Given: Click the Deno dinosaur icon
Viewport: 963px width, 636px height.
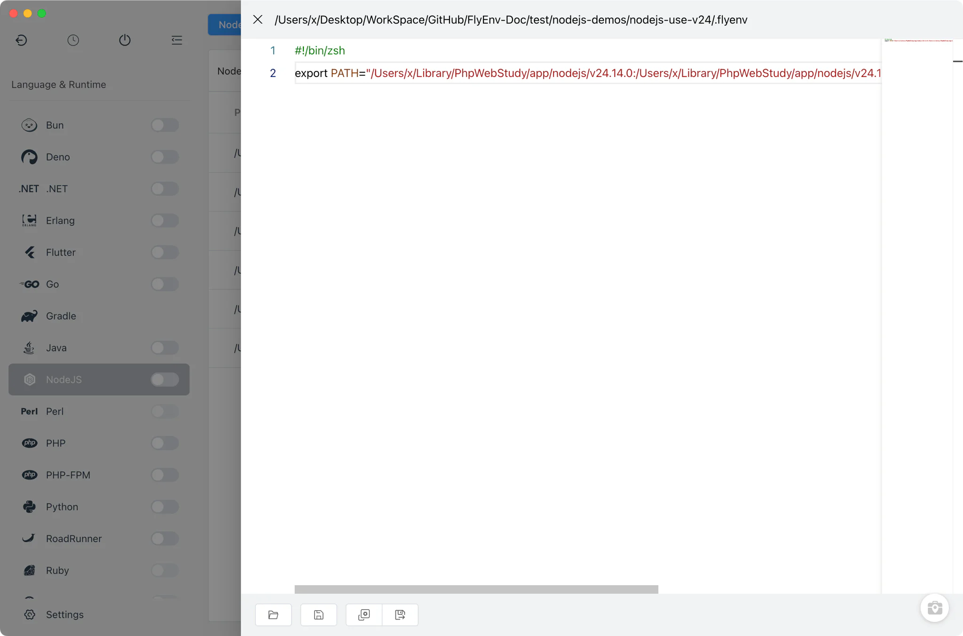Looking at the screenshot, I should pos(29,157).
